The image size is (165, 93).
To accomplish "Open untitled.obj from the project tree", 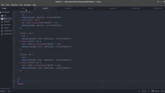I will 8,34.
